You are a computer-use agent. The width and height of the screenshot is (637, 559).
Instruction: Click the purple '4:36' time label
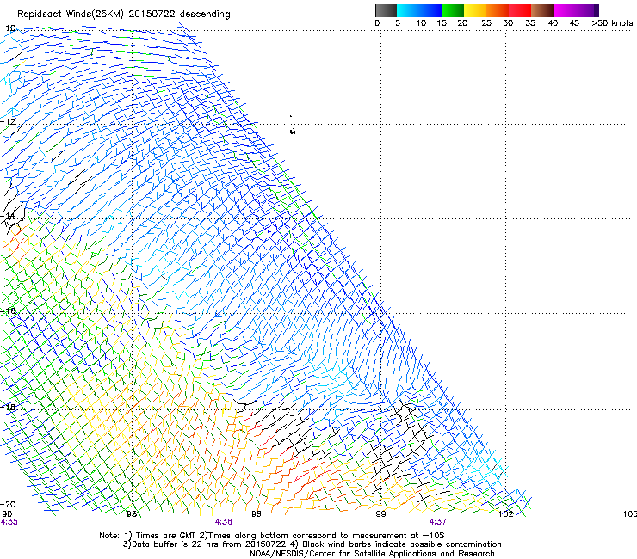[x=224, y=522]
